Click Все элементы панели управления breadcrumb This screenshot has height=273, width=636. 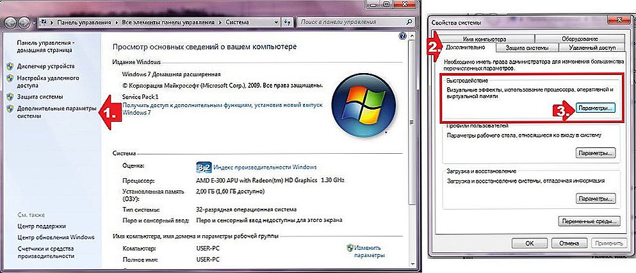click(168, 22)
